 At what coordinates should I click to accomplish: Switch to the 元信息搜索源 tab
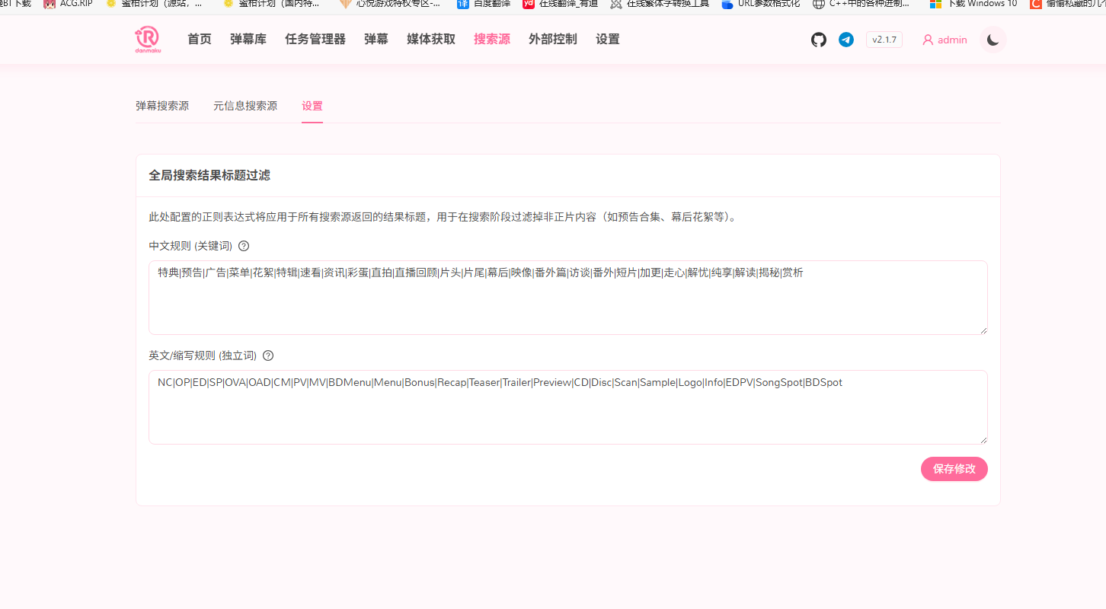tap(245, 106)
